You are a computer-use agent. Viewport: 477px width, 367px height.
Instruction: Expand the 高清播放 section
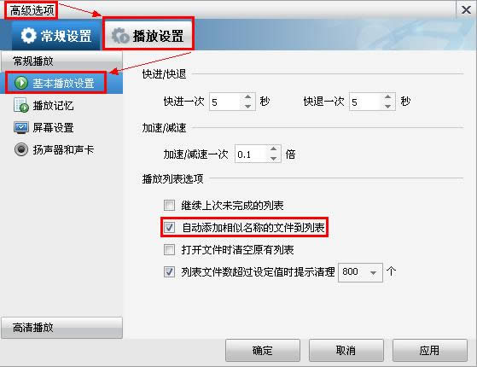coord(61,328)
